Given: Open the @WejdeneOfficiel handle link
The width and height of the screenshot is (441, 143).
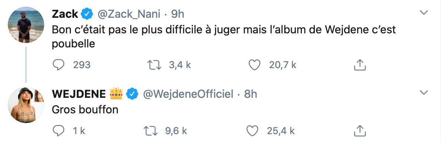Looking at the screenshot, I should (189, 94).
